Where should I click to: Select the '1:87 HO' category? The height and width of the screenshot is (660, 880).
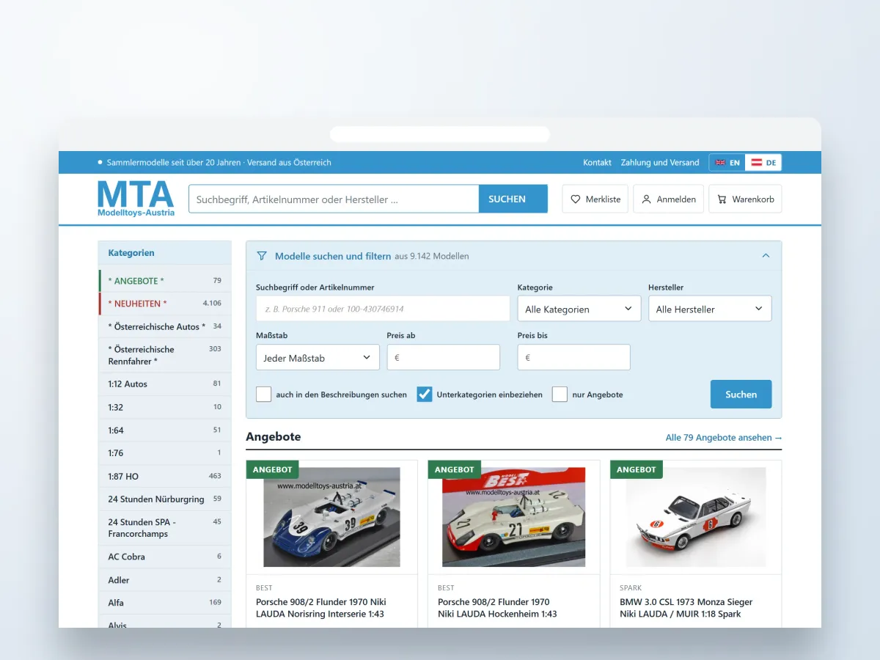pyautogui.click(x=165, y=476)
